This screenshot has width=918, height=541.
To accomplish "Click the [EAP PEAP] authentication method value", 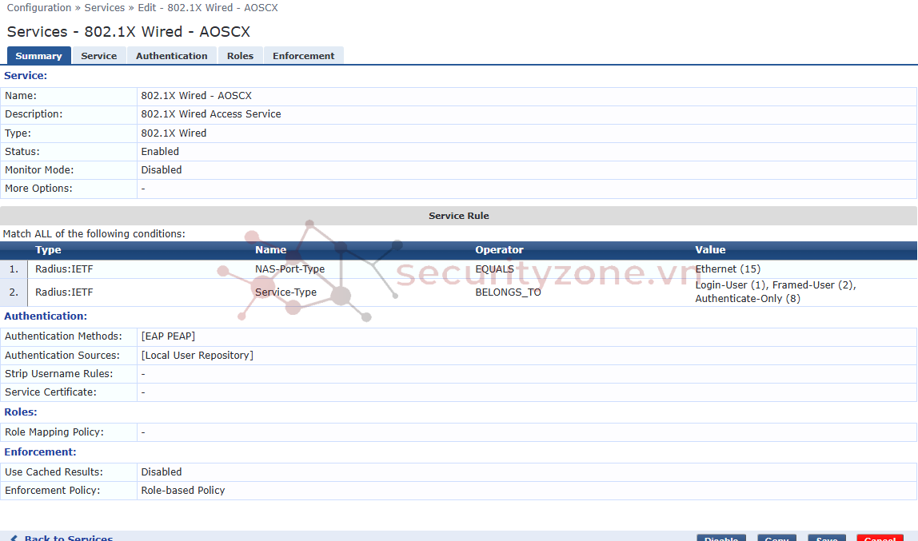I will (168, 336).
